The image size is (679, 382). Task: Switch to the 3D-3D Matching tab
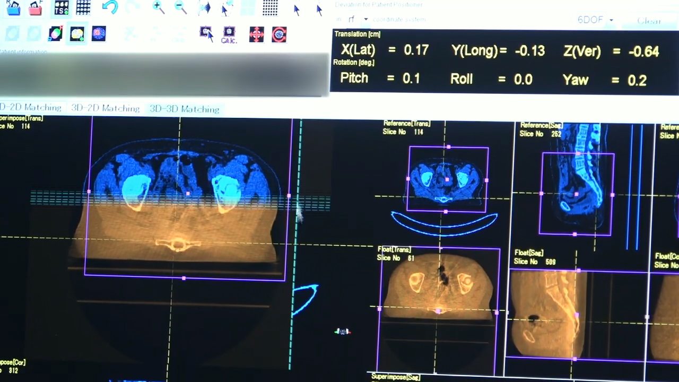184,109
